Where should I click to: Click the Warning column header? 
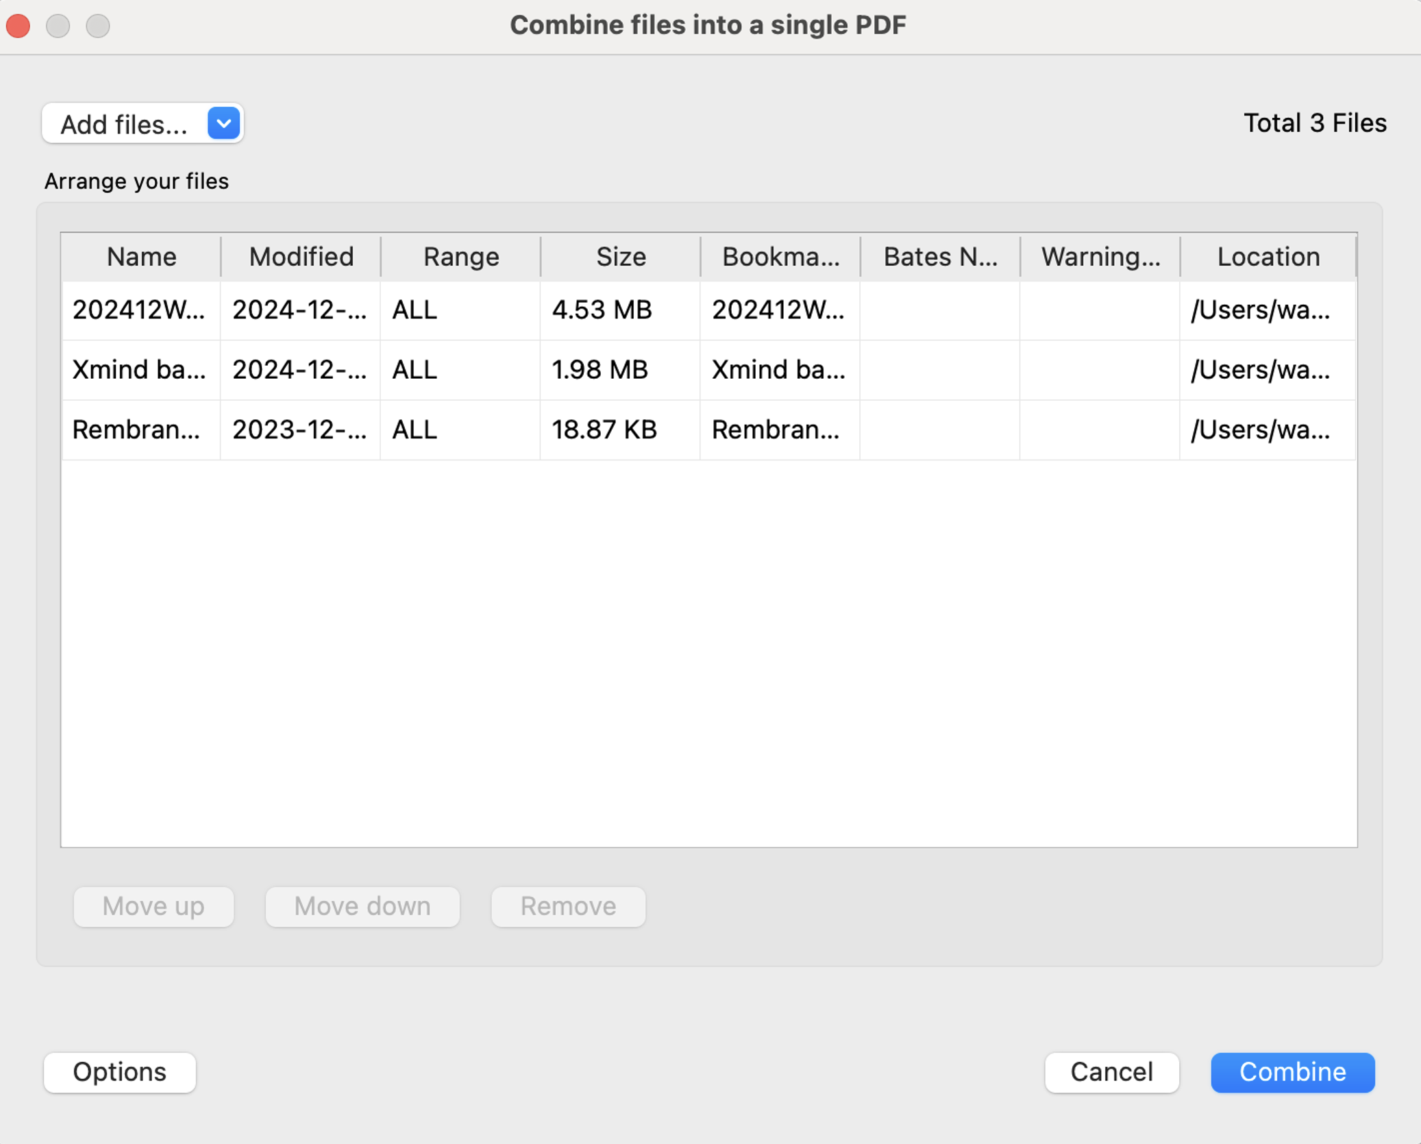(x=1100, y=257)
